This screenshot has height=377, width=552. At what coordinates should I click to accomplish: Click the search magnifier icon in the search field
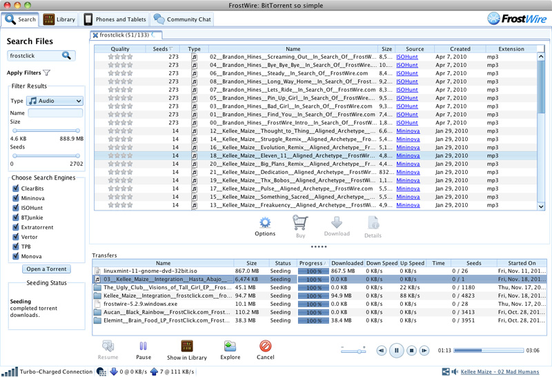(x=66, y=55)
